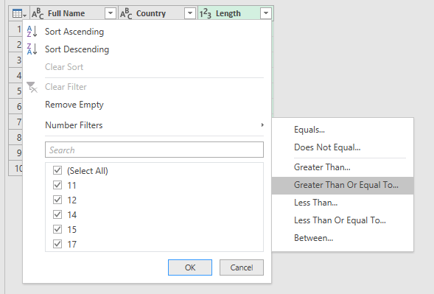Select Greater Than Or Equal To... filter

(x=343, y=185)
